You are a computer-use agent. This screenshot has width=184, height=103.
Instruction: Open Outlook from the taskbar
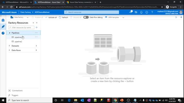point(82,100)
